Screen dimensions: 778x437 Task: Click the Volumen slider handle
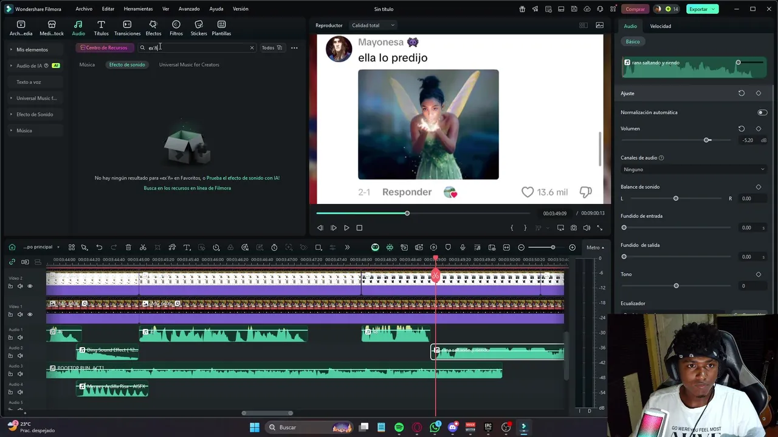tap(707, 140)
